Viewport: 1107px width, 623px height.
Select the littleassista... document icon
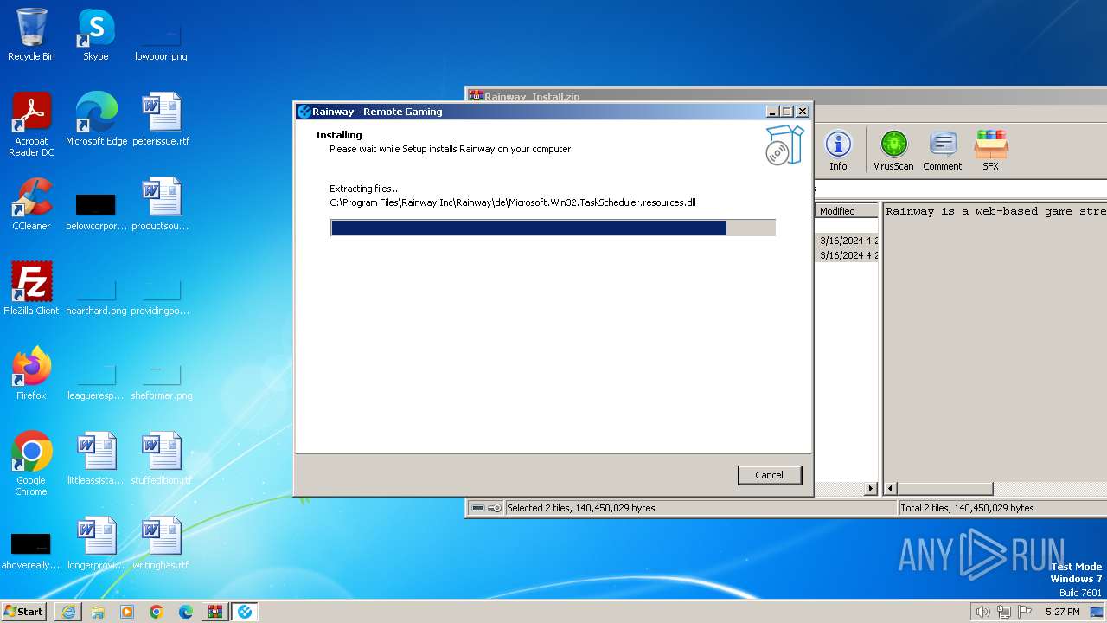click(x=96, y=459)
